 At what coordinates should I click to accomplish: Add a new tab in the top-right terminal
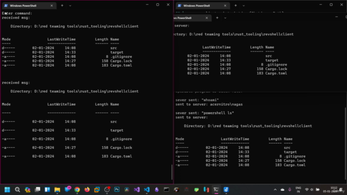(236, 5)
